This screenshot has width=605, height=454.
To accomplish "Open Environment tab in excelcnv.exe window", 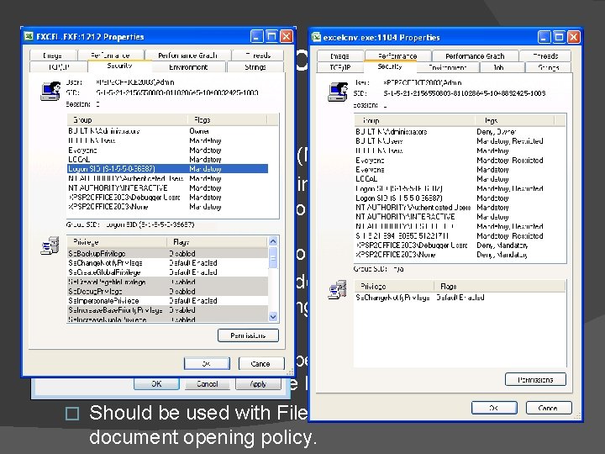I will pyautogui.click(x=448, y=67).
